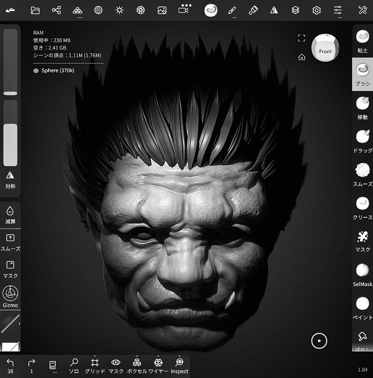The width and height of the screenshot is (373, 378).
Task: Open the current brush tool settings in top bar
Action: pos(211,10)
